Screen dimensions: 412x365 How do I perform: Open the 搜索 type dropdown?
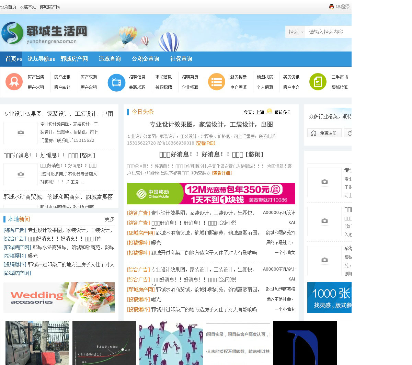(296, 32)
